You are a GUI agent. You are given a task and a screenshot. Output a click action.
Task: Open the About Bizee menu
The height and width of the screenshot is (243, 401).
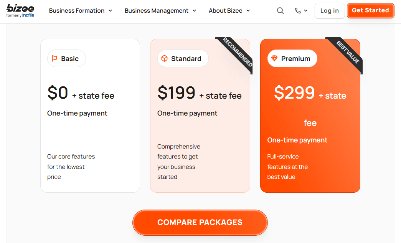click(x=229, y=11)
